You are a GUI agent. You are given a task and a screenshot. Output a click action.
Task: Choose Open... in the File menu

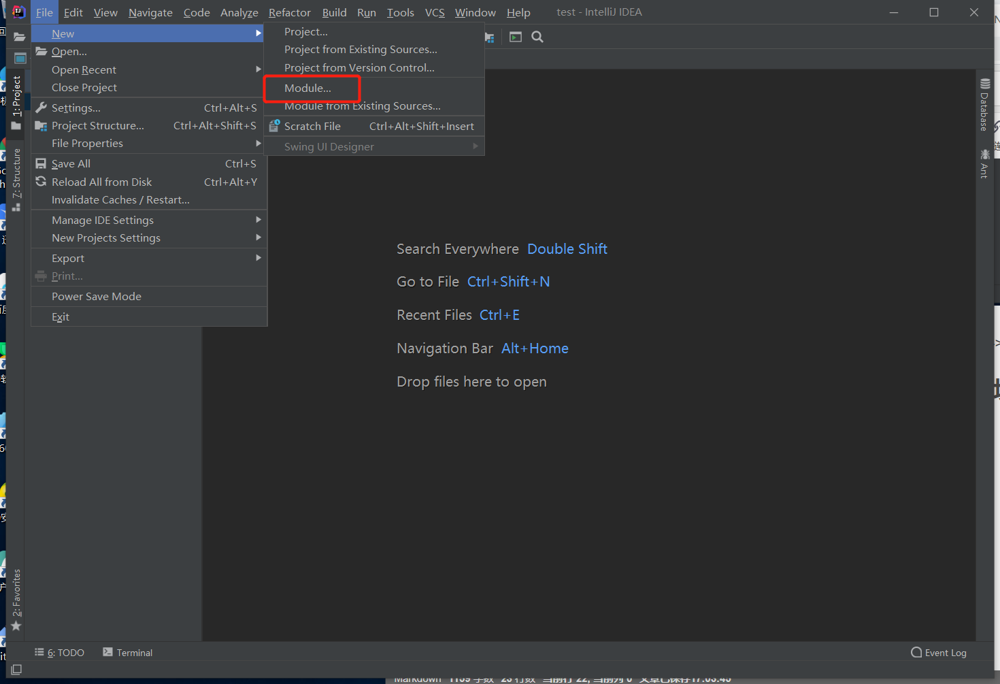point(149,52)
